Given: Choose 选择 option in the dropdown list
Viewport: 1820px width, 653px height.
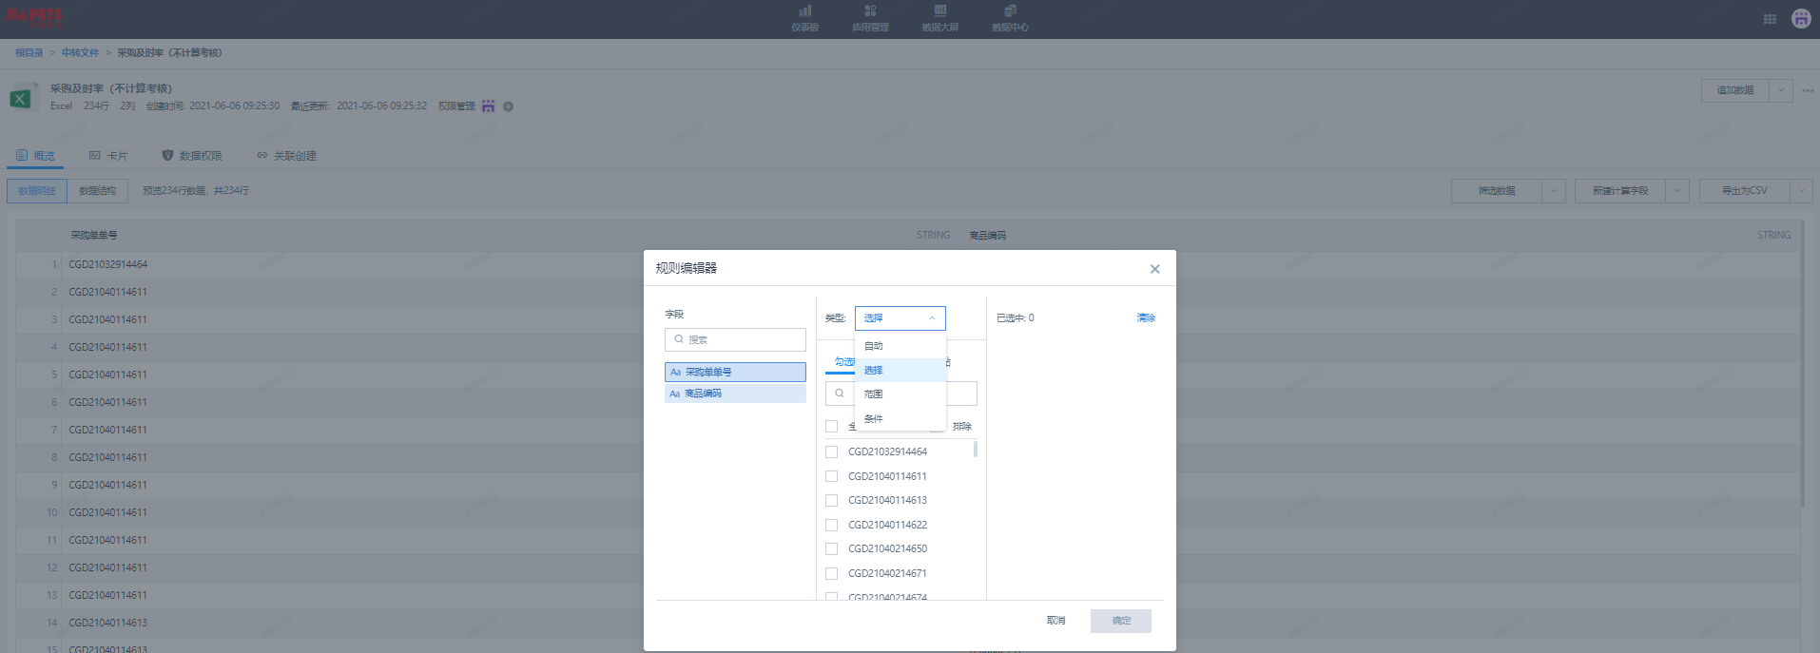Looking at the screenshot, I should pos(900,370).
